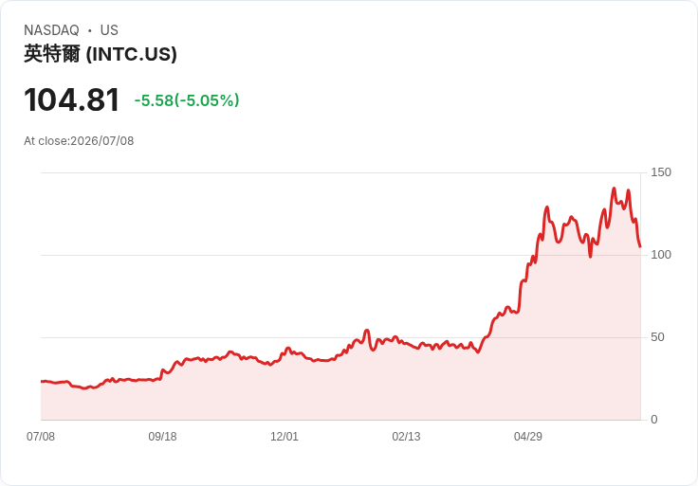Click the 02/13 date label on x-axis
The image size is (698, 486).
point(406,436)
